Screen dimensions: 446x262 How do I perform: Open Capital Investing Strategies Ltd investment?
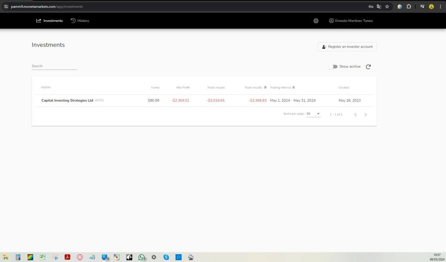tap(67, 100)
